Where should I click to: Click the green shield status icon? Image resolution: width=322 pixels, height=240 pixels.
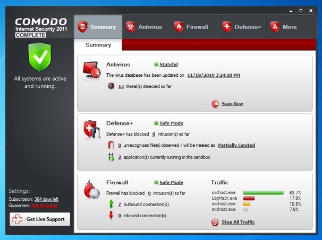[x=39, y=57]
